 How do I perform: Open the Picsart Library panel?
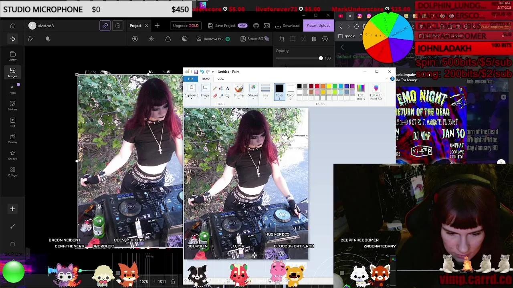coord(12,56)
